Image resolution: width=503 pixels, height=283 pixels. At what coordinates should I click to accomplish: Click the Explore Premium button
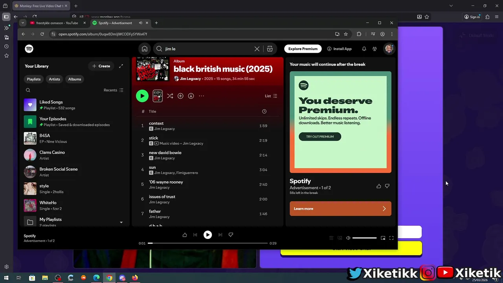tap(303, 49)
